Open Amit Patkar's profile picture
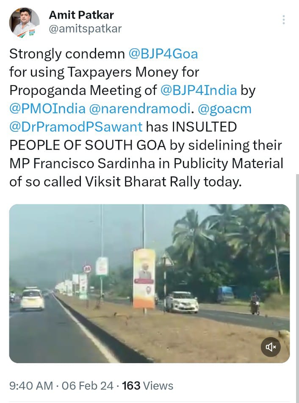299x403 pixels. click(25, 22)
